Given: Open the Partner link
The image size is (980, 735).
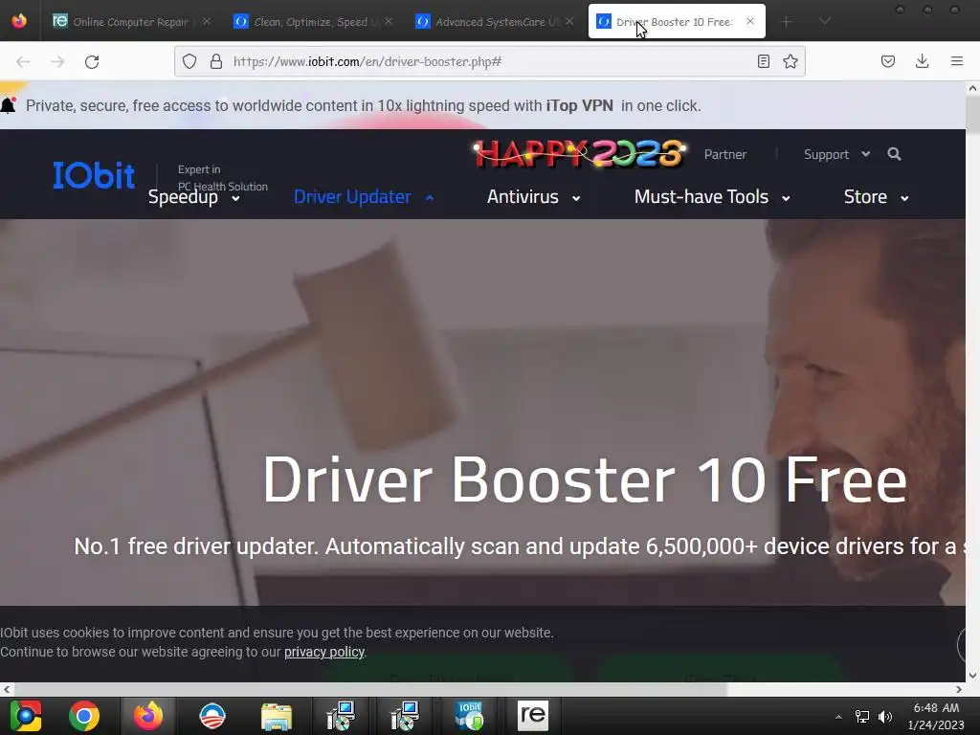Looking at the screenshot, I should [x=725, y=154].
